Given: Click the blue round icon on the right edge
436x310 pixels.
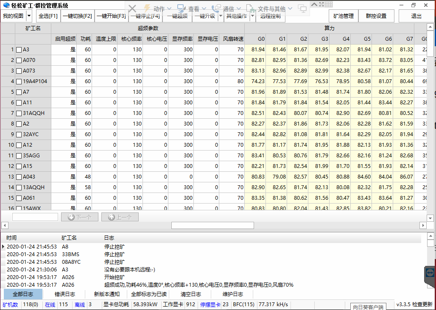Looking at the screenshot, I should 430,273.
